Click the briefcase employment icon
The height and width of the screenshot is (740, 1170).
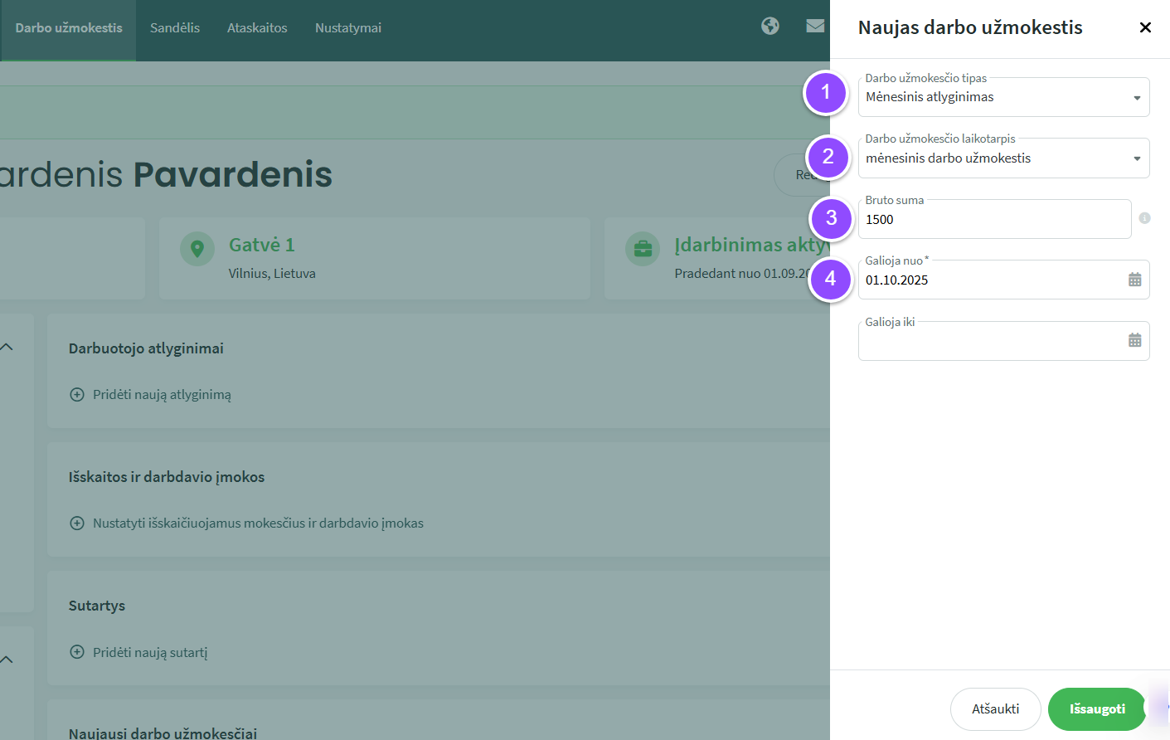tap(643, 249)
